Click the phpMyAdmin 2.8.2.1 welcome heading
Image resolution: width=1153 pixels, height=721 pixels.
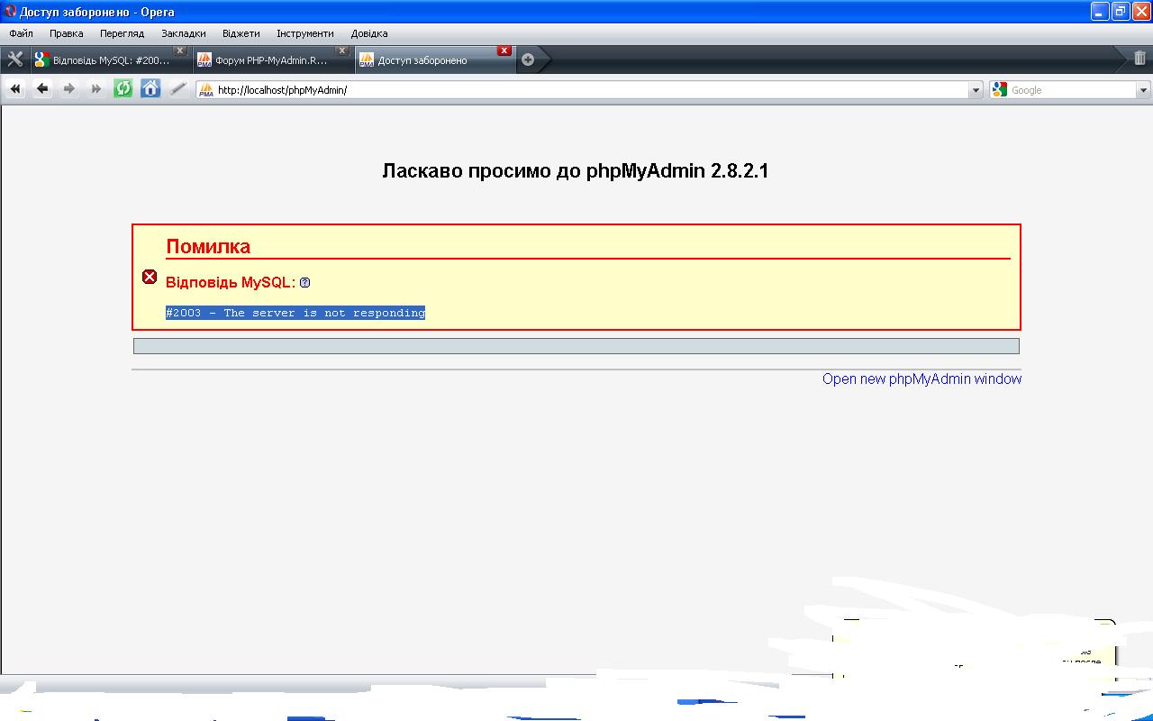click(575, 170)
